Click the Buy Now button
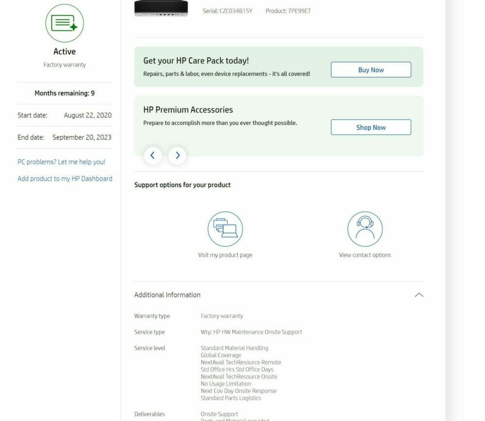Image resolution: width=485 pixels, height=421 pixels. (x=371, y=70)
